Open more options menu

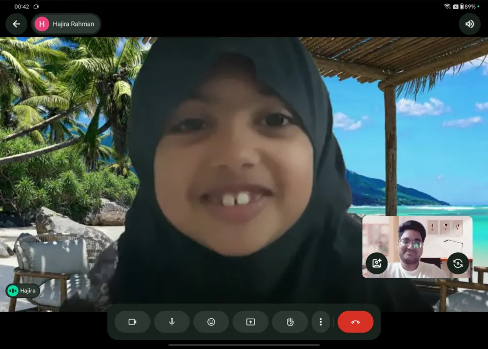pyautogui.click(x=321, y=322)
